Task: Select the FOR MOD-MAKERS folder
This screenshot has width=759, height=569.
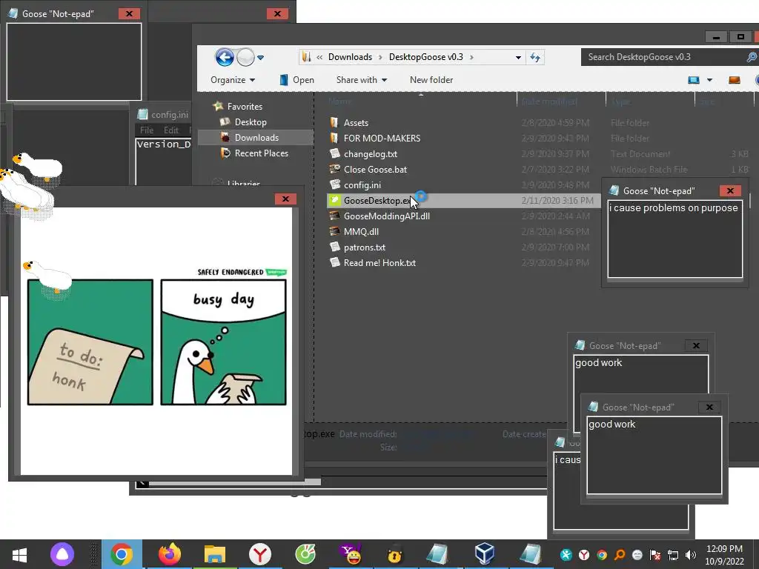Action: tap(382, 139)
